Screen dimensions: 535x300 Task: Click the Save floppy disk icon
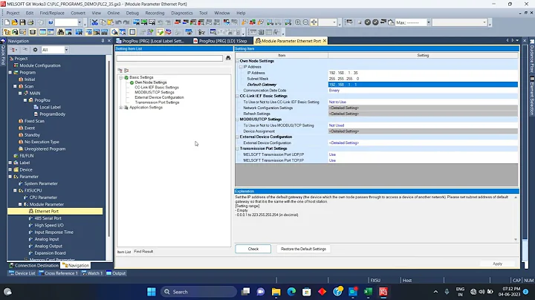[22, 22]
